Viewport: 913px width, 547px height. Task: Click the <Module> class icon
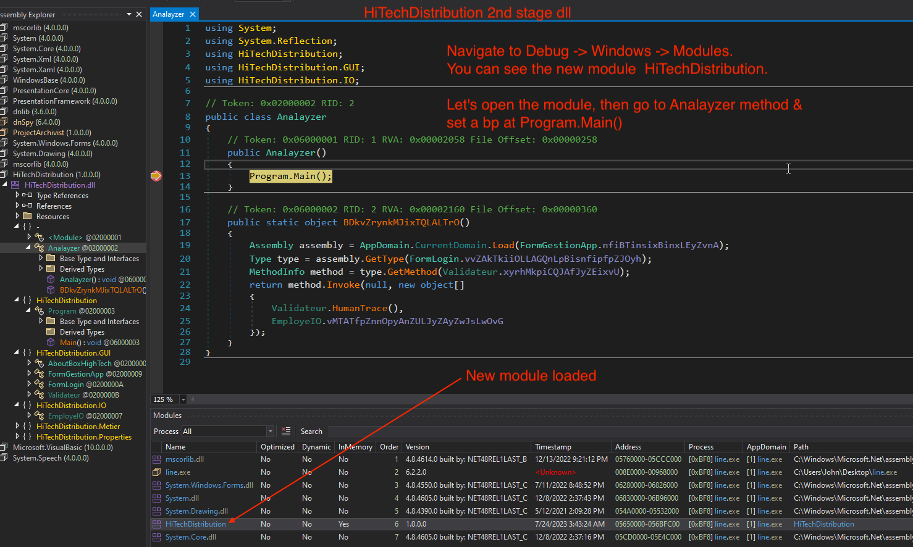(40, 238)
